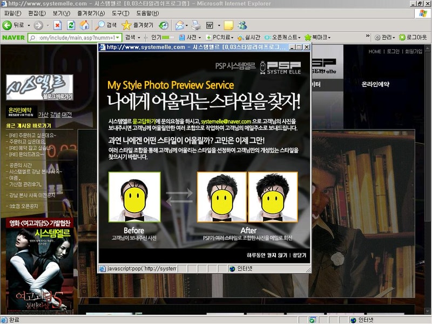Stop page loading with red X icon
Screen dimensions: 432x324
click(x=57, y=25)
